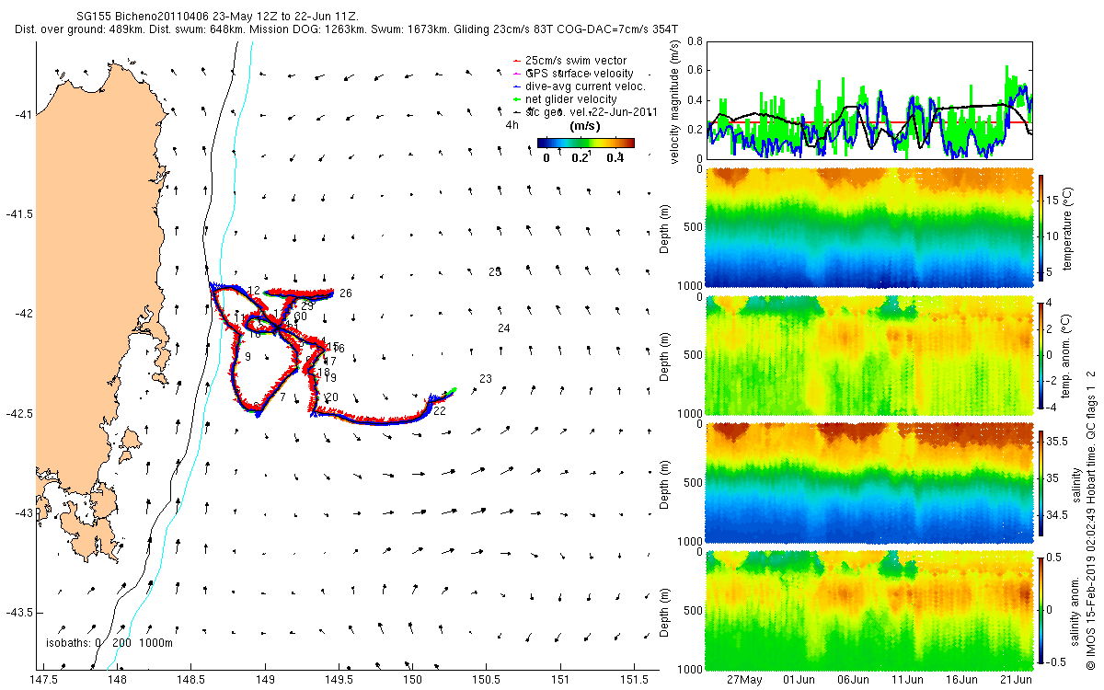1104x690 pixels.
Task: Click the '4h' label near the legend
Action: 512,125
